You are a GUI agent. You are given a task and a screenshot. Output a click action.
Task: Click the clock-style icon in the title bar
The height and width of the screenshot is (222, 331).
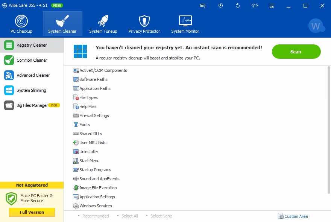220,6
